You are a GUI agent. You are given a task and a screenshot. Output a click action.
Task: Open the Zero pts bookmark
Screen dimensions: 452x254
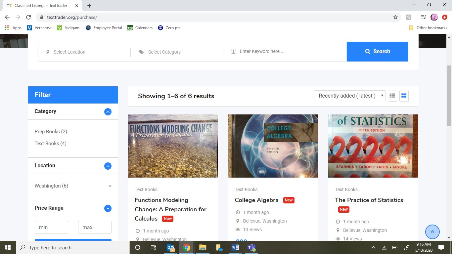[x=169, y=28]
